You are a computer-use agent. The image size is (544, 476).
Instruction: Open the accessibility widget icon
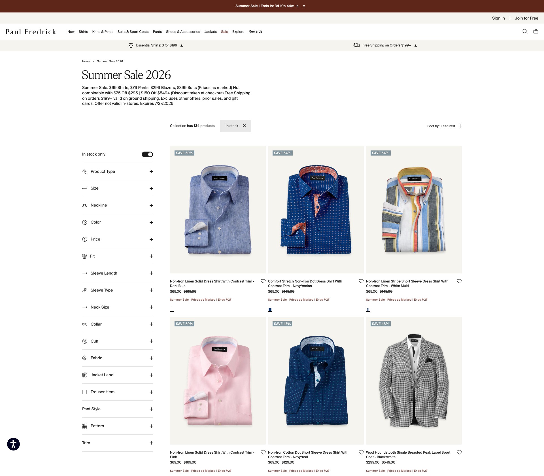[x=13, y=444]
